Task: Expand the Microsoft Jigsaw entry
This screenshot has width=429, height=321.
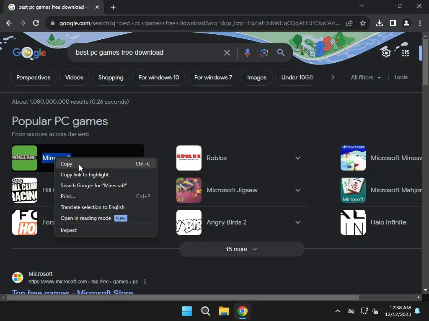Action: tap(298, 190)
